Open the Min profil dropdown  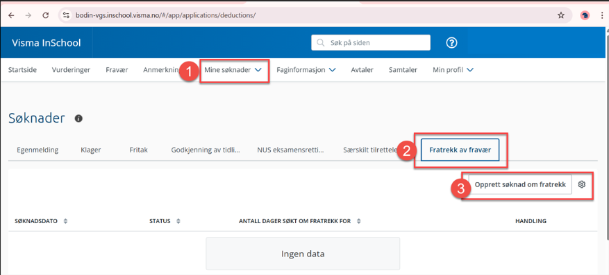click(453, 70)
